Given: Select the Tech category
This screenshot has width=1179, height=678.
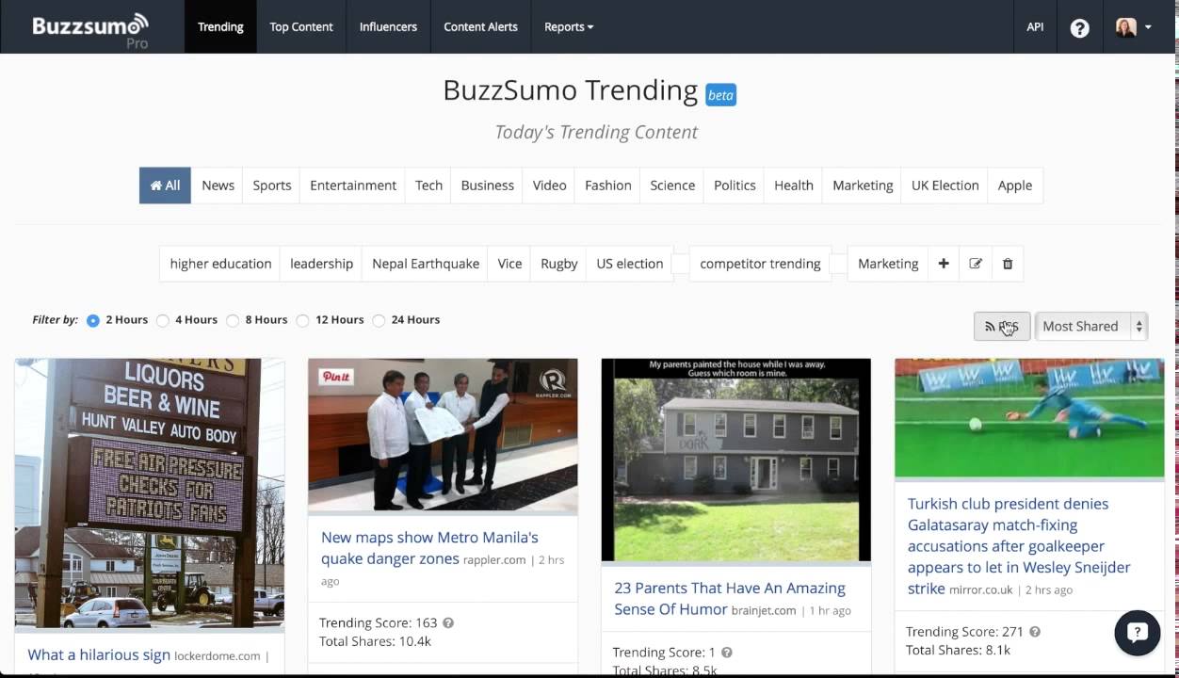Looking at the screenshot, I should tap(428, 186).
